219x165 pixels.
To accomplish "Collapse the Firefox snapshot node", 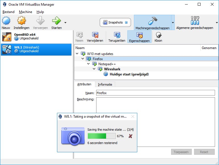I will click(x=83, y=59).
